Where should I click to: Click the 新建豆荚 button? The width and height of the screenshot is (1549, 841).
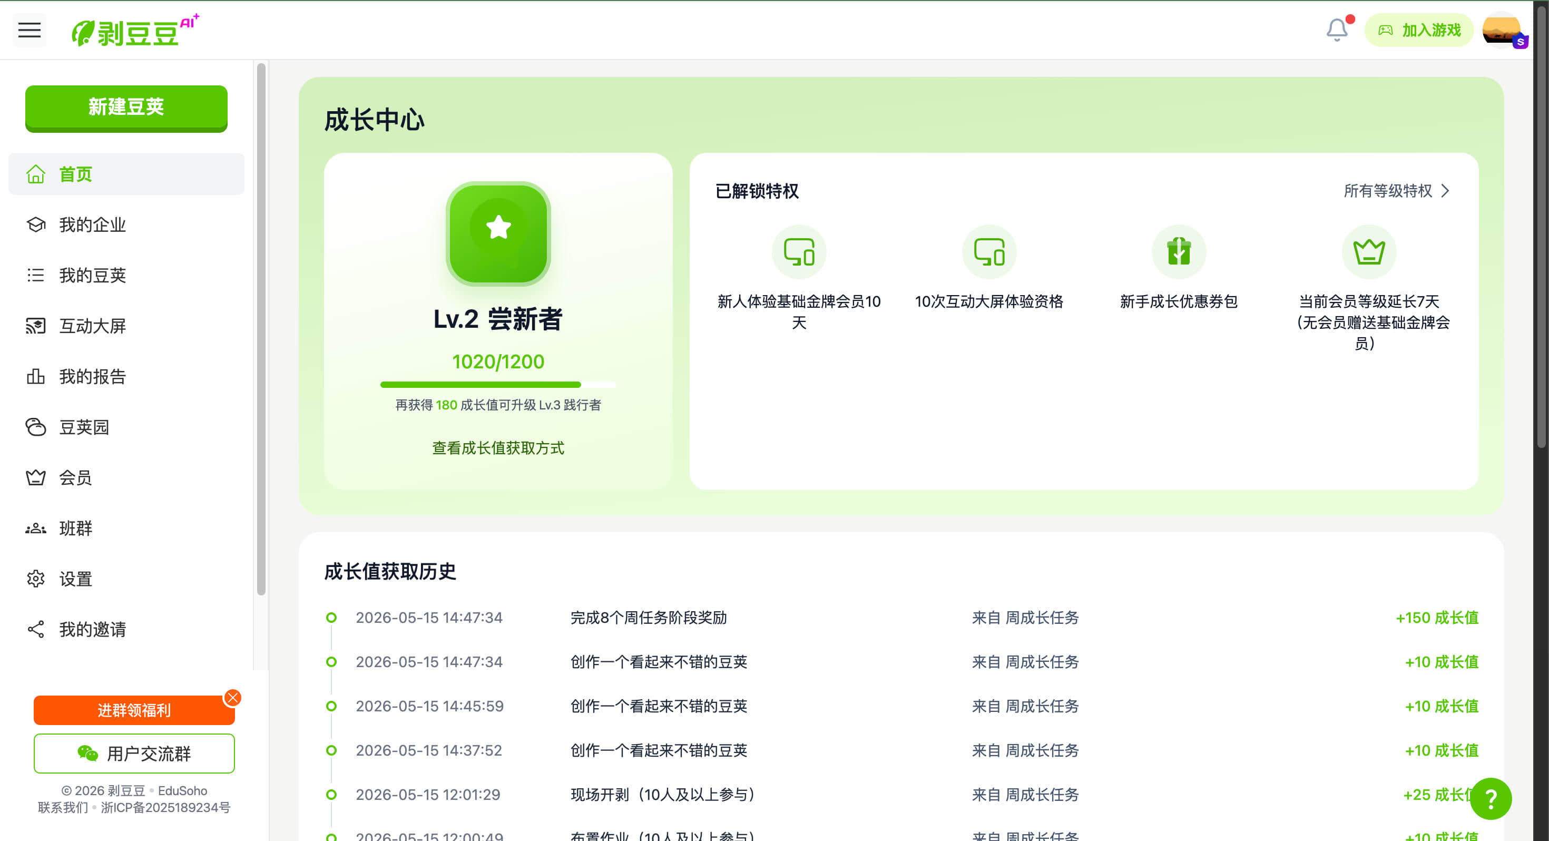point(126,107)
